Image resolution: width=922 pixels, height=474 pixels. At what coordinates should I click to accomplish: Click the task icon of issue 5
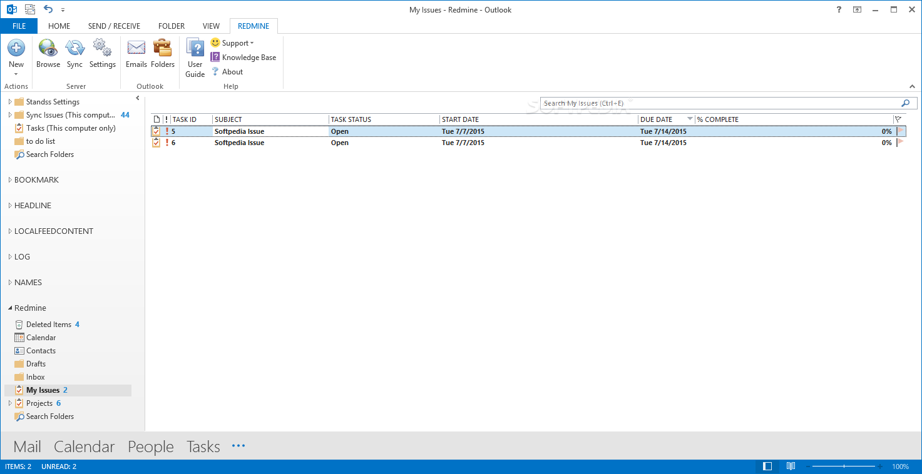(x=156, y=131)
